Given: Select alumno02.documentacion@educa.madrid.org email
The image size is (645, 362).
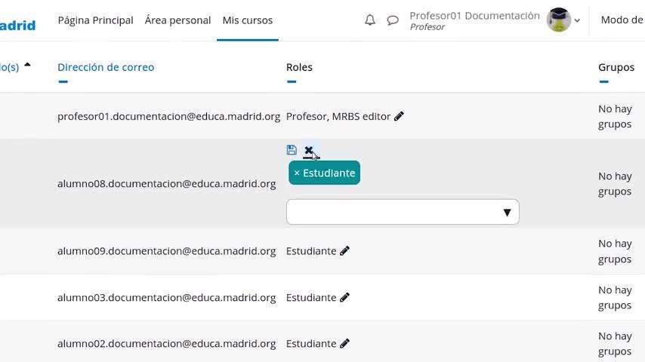Looking at the screenshot, I should (167, 343).
